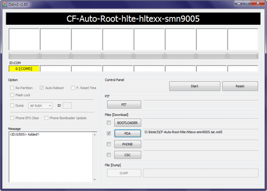267x191 pixels.
Task: Tick the checkbox beside CSC
Action: pos(109,155)
